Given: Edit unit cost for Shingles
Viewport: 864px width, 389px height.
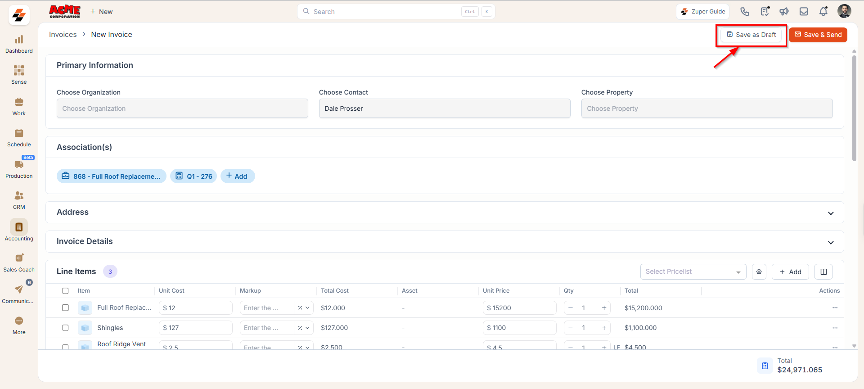Looking at the screenshot, I should click(196, 328).
